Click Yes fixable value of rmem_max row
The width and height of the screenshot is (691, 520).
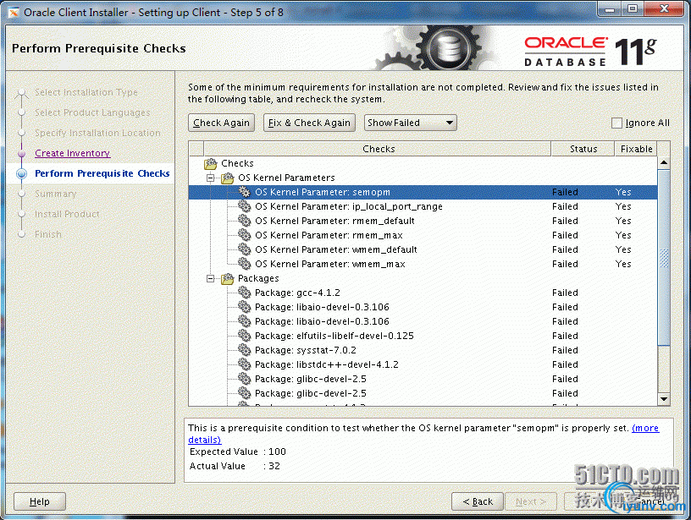623,235
